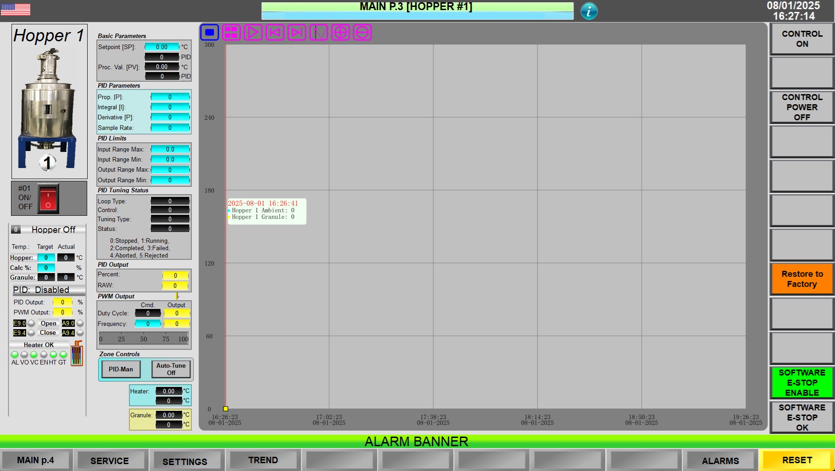This screenshot has height=471, width=835.
Task: Jump to trend start with skip-back icon
Action: click(x=275, y=33)
